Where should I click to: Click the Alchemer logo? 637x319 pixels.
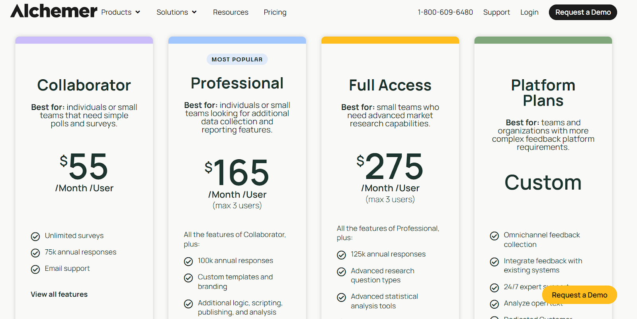point(54,12)
